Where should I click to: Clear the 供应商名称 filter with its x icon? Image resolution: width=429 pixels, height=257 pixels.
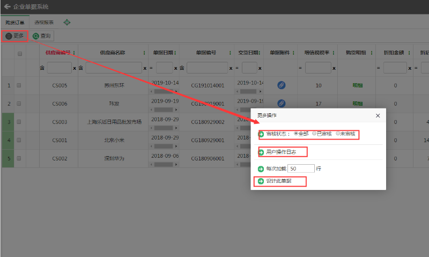point(145,68)
